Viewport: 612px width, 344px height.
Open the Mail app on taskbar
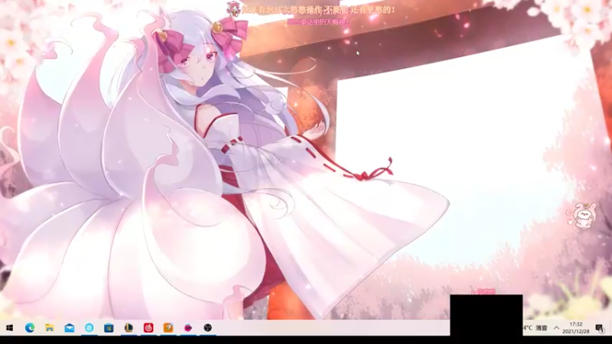point(70,328)
